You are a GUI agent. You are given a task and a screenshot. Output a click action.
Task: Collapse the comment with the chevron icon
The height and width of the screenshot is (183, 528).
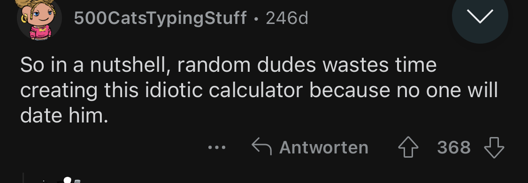pyautogui.click(x=480, y=16)
